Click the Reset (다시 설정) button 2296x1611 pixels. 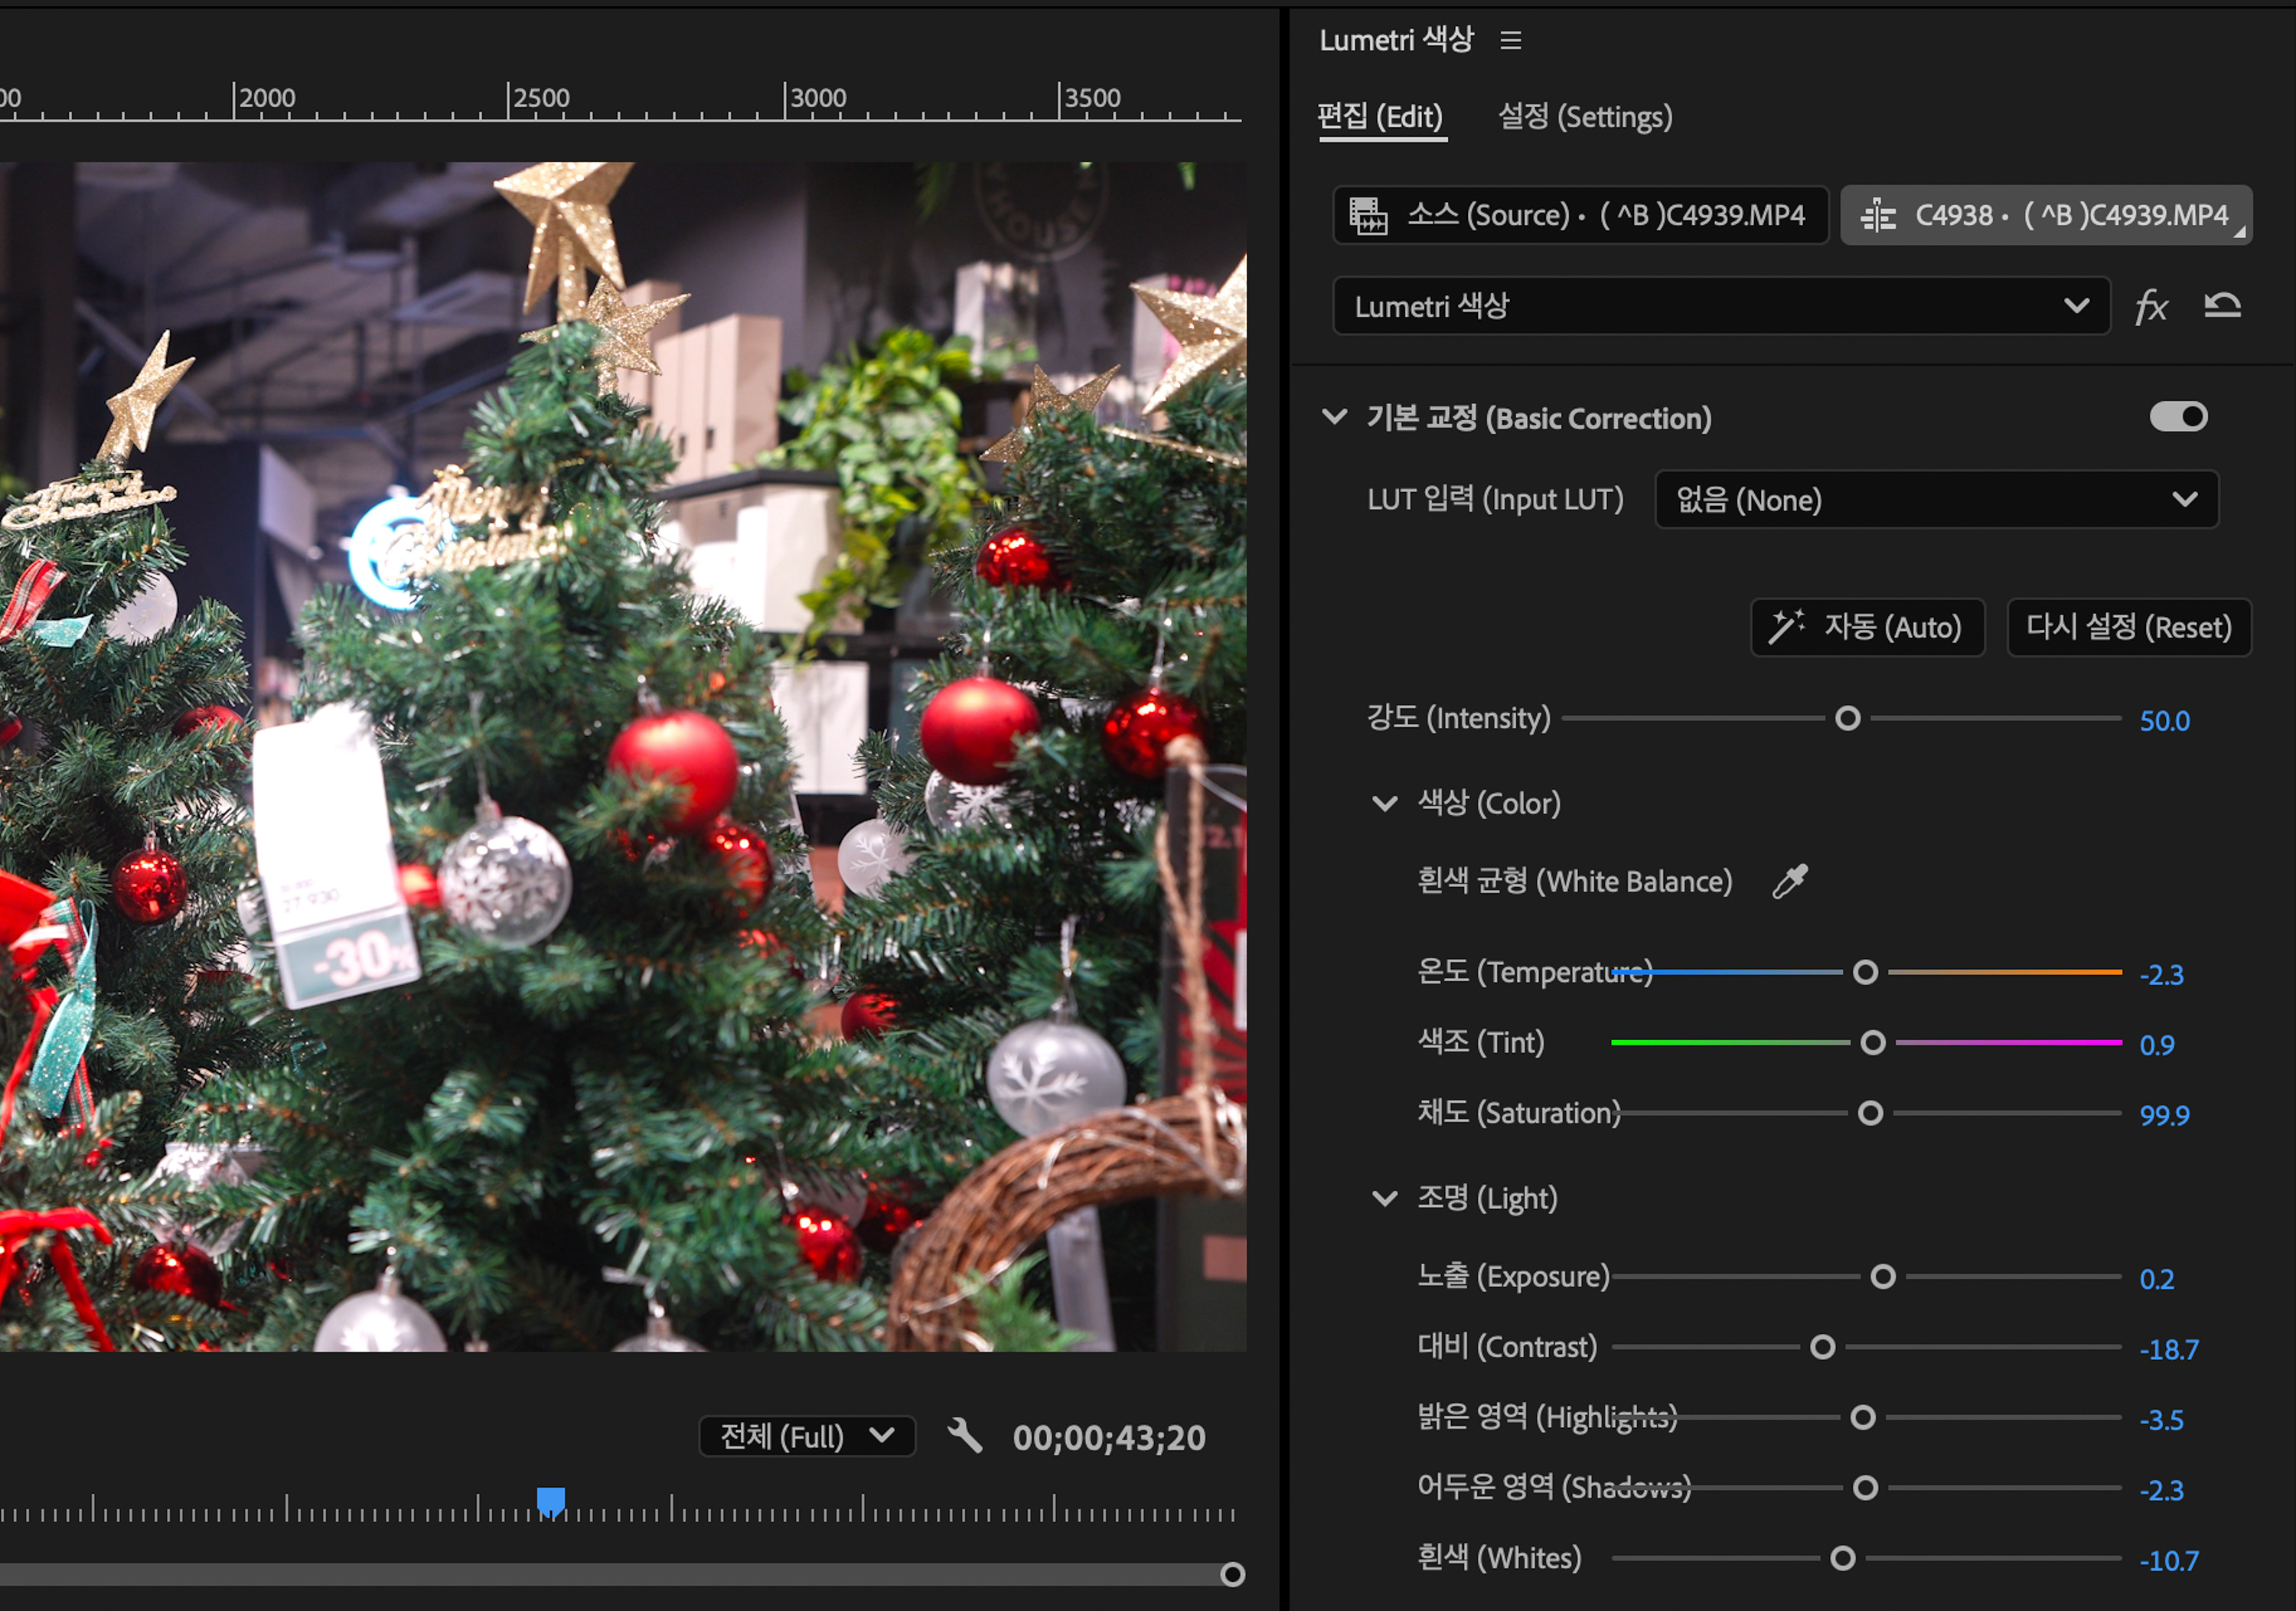click(2128, 627)
